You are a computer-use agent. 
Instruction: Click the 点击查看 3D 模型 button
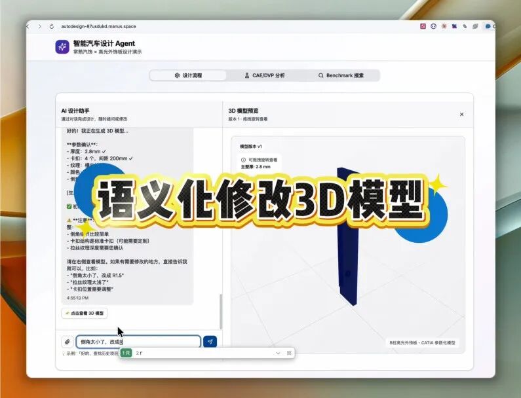tap(84, 314)
